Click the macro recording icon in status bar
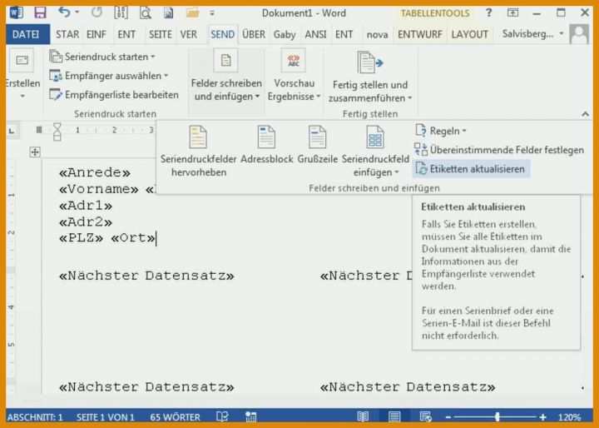The image size is (599, 428). 251,417
